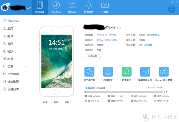
Task: Click the 获取保修信息 link
Action: coord(153,35)
